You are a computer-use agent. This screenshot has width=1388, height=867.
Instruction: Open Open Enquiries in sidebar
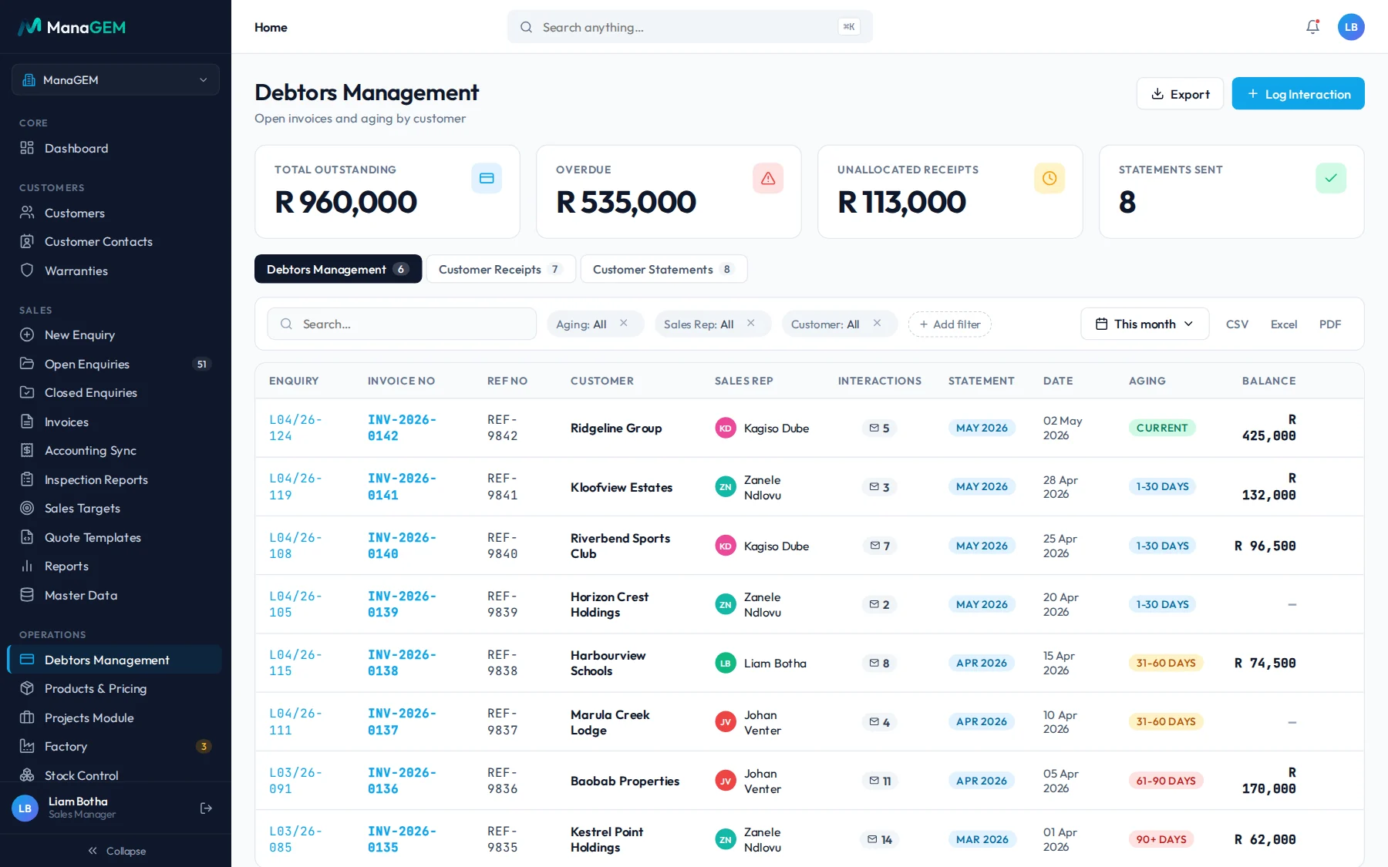(116, 364)
